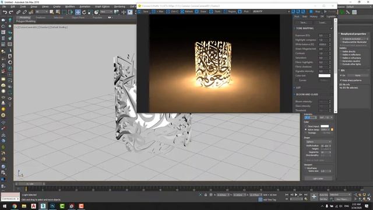Viewport: 373px width, 210px height.
Task: Click the Erase icon in Corona frame buffer
Action: tap(197, 12)
